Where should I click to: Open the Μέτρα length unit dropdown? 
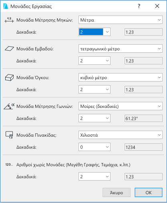click(121, 20)
